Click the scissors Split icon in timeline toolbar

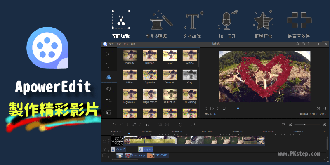point(141,125)
